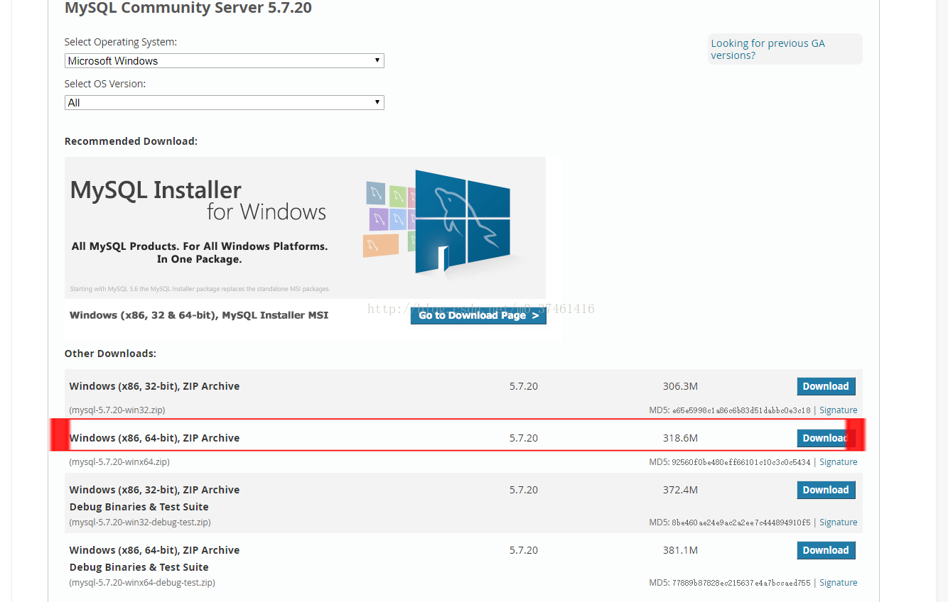
Task: Expand the All OS version combo box arrow
Action: coord(377,102)
